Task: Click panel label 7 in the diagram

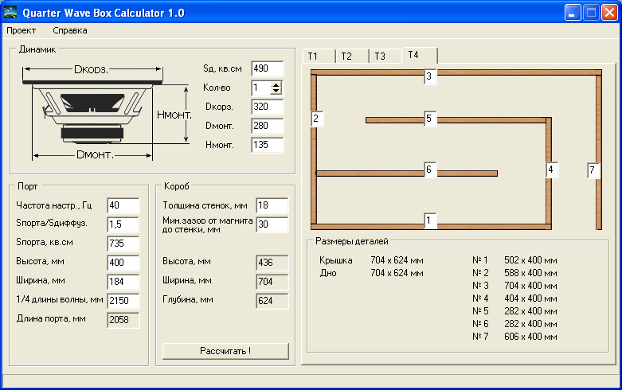Action: 593,170
